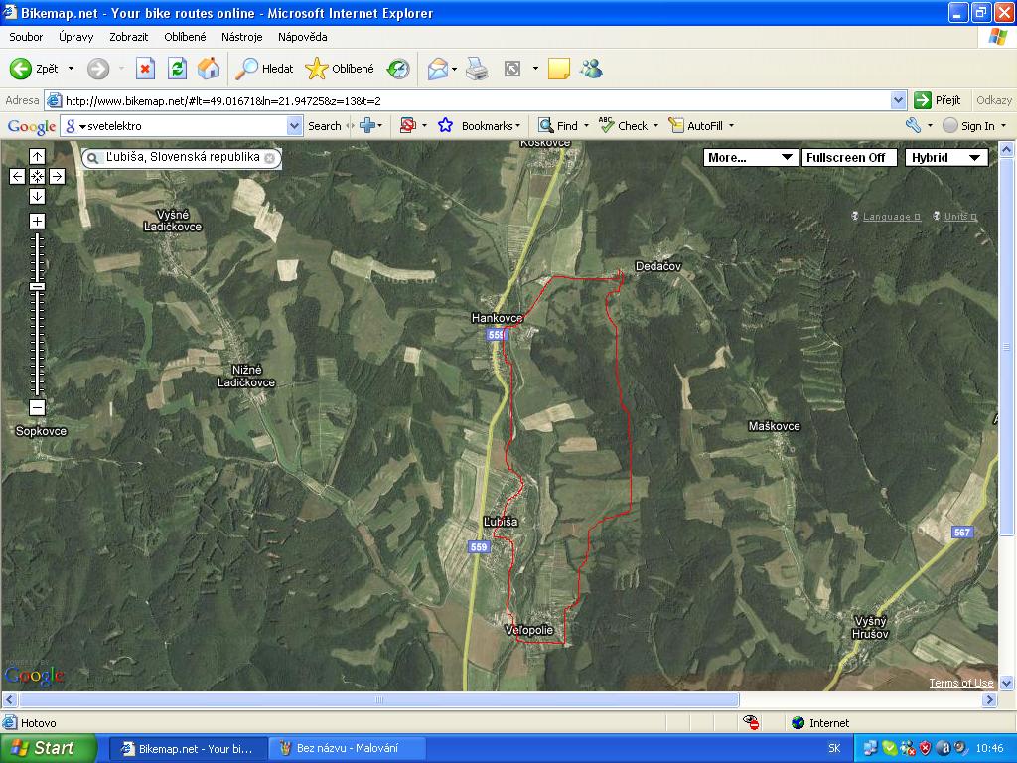
Task: Toggle the Hledat search panel
Action: point(264,69)
